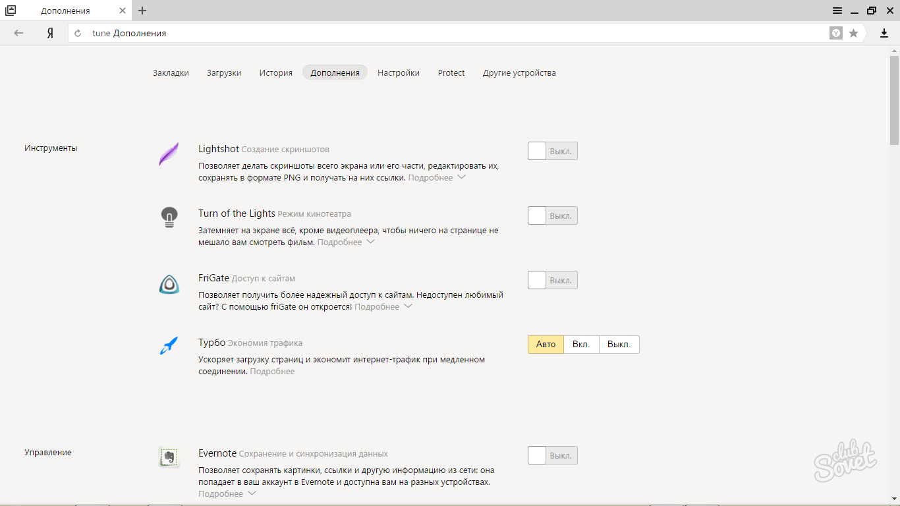Reload the page with refresh icon
This screenshot has height=506, width=900.
[x=78, y=33]
